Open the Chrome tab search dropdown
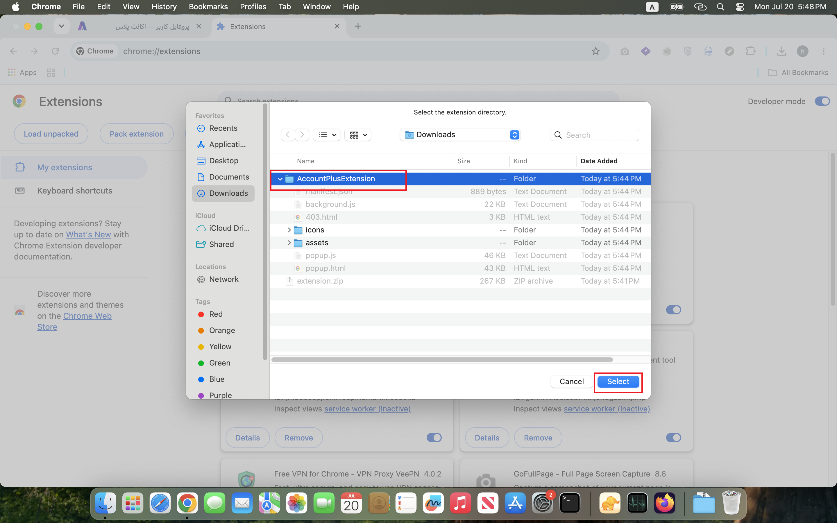 [x=62, y=26]
